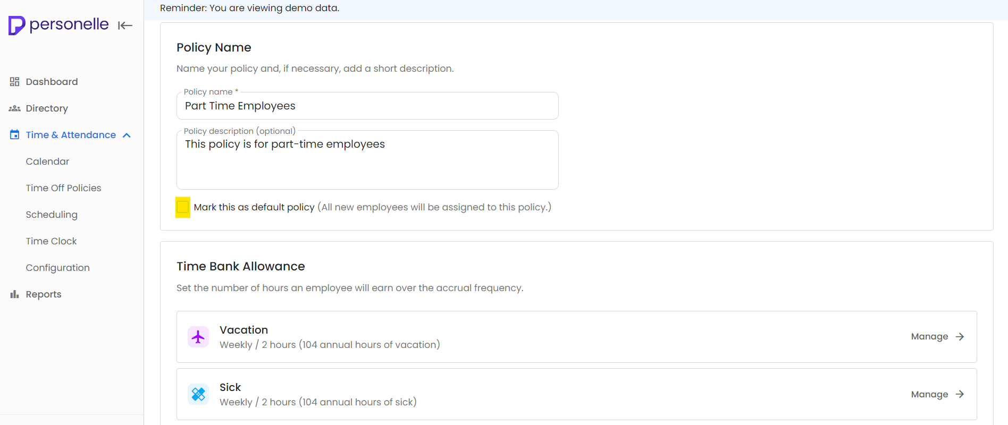Select the Time & Attendance calendar icon
This screenshot has height=425, width=1008.
(x=14, y=134)
